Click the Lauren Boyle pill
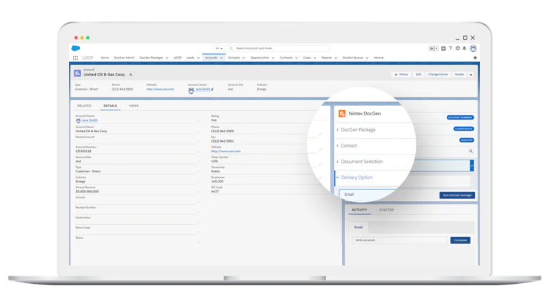The height and width of the screenshot is (306, 549). point(463,129)
